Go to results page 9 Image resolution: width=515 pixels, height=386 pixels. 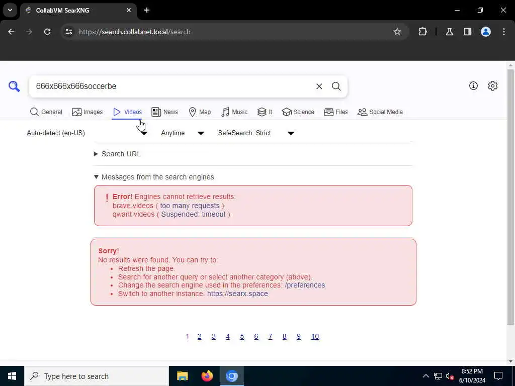click(299, 336)
